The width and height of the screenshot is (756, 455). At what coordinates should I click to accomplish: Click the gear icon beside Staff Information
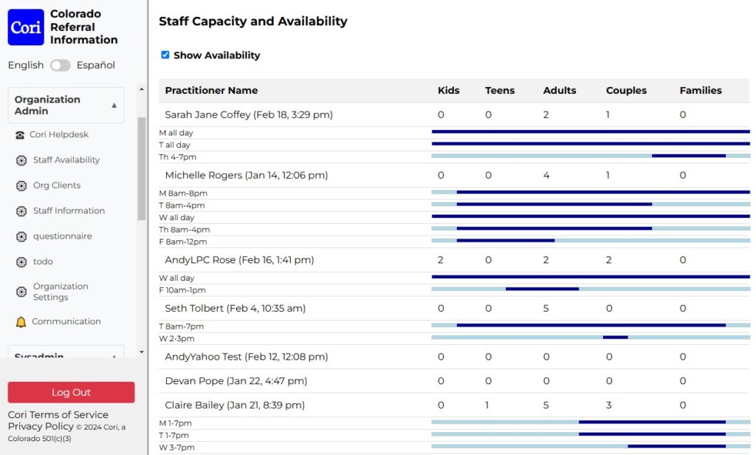click(21, 211)
